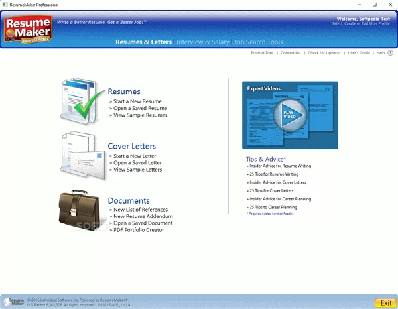Image resolution: width=398 pixels, height=309 pixels.
Task: Click the app icon in the title bar
Action: (x=5, y=5)
